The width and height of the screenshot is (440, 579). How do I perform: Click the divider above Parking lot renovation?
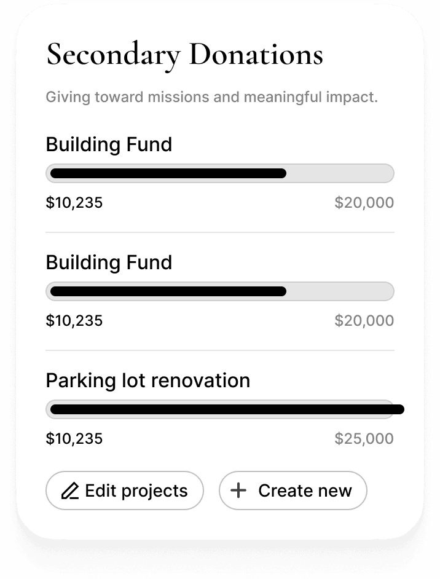(220, 350)
